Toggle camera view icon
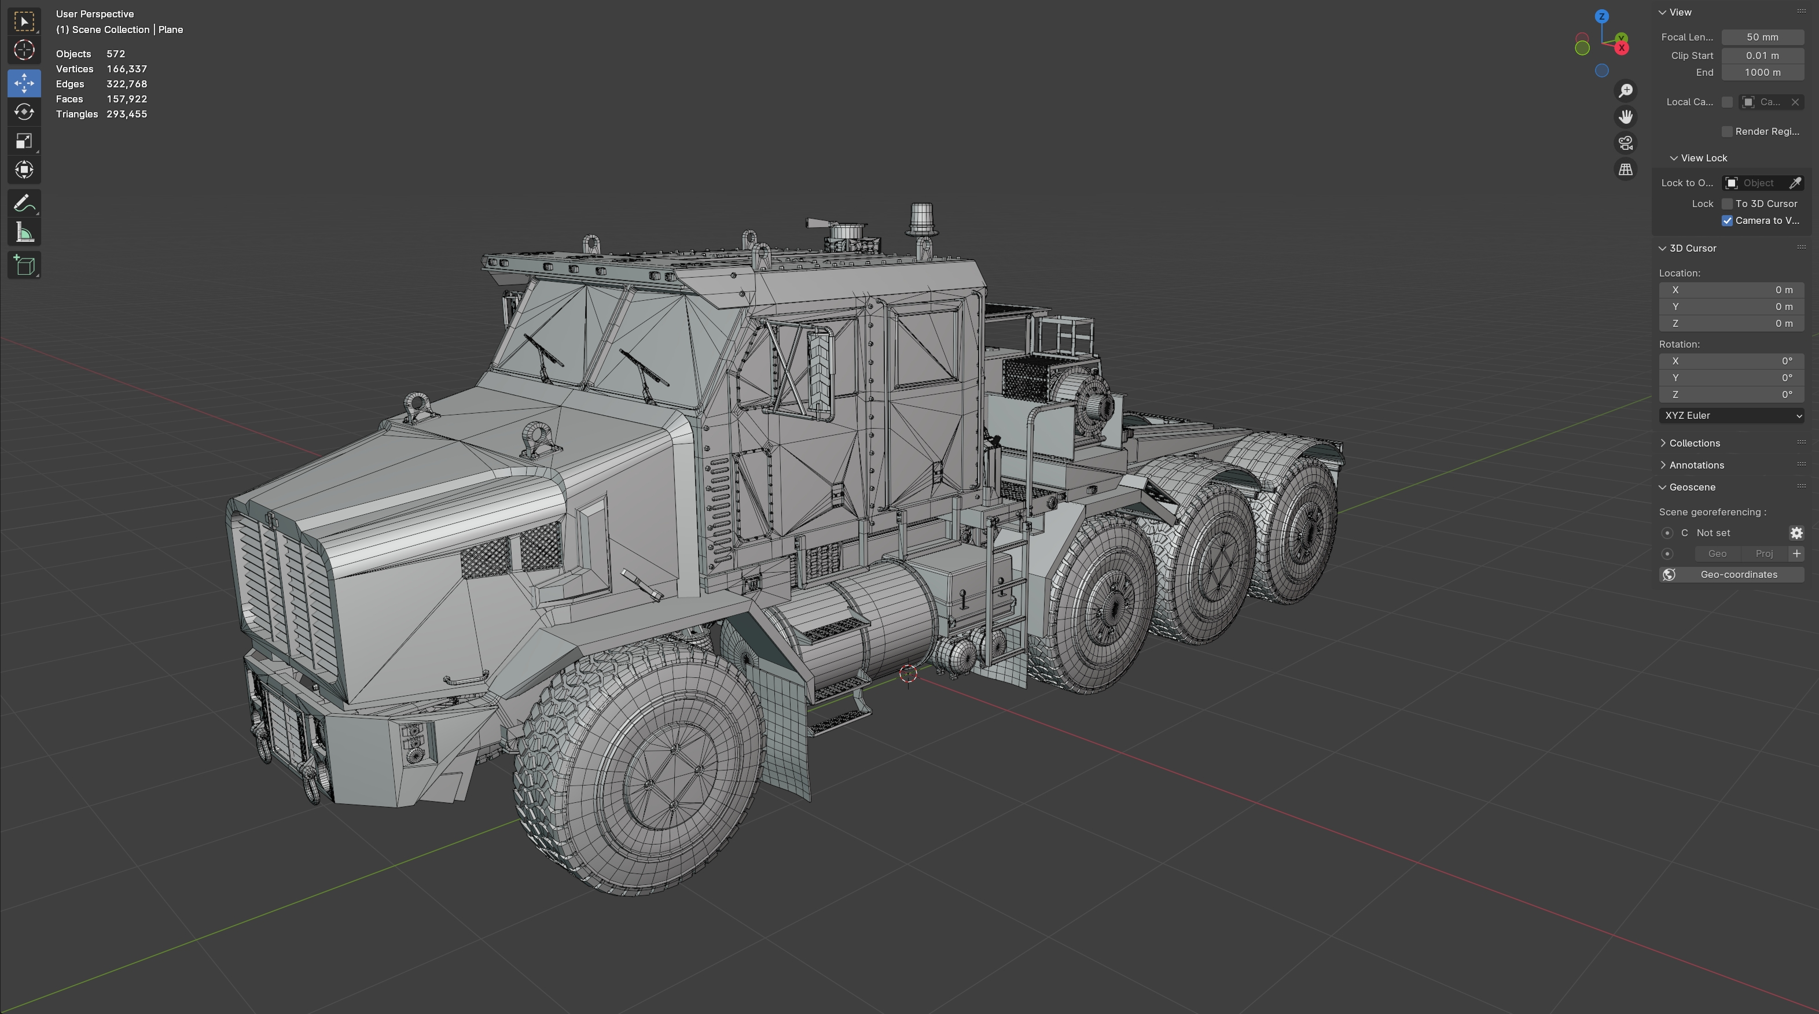The width and height of the screenshot is (1819, 1014). coord(1626,143)
